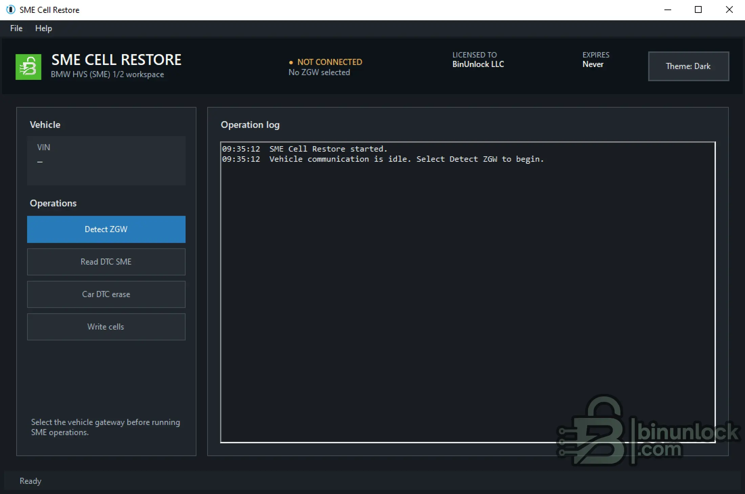Click the EXPIRES label
The height and width of the screenshot is (494, 745).
point(596,55)
